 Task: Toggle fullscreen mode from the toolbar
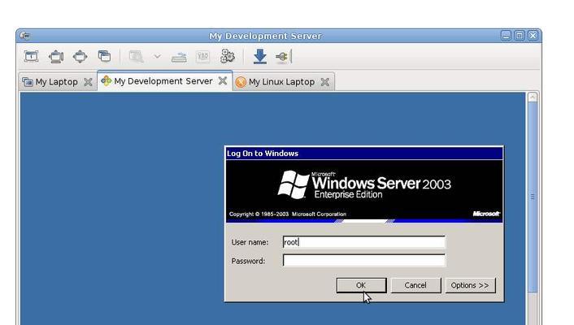(31, 56)
